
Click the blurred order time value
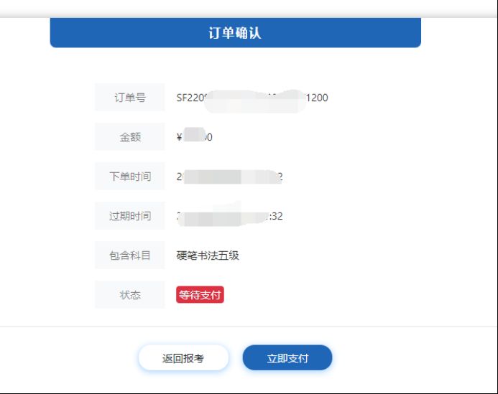(x=230, y=177)
